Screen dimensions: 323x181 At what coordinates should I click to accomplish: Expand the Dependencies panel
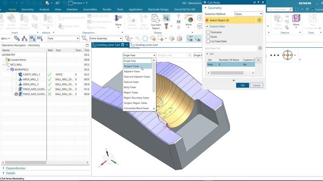point(4,168)
